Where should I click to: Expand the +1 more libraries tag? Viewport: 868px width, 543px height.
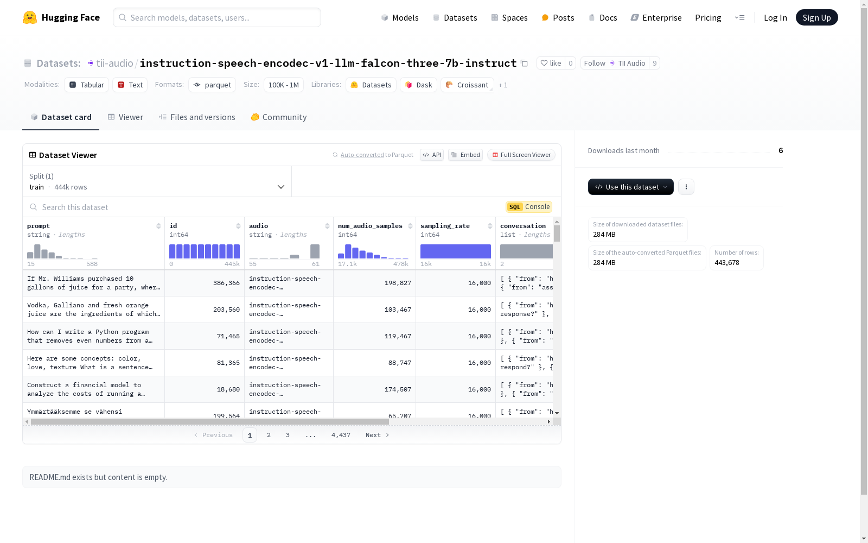[503, 85]
